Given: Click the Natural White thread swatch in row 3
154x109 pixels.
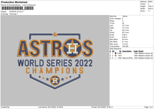Looking at the screenshot, I should click(115, 58).
